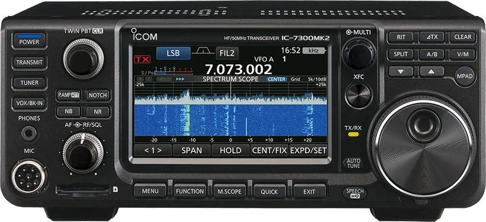Open the QUICK menu button
Screen dimensions: 486x222
(x=269, y=191)
